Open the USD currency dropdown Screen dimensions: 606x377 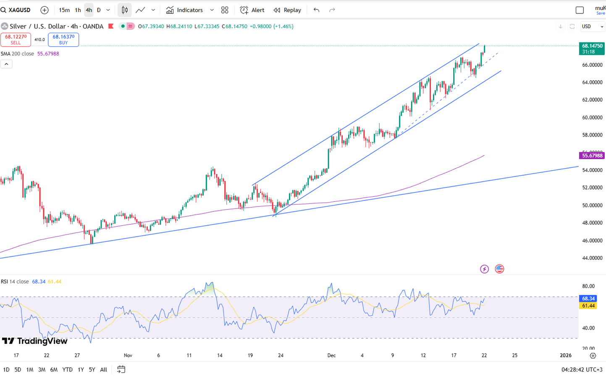[x=592, y=26]
